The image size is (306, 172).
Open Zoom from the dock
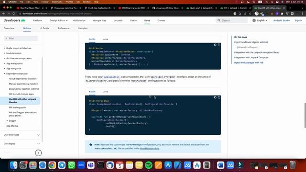pos(81,165)
